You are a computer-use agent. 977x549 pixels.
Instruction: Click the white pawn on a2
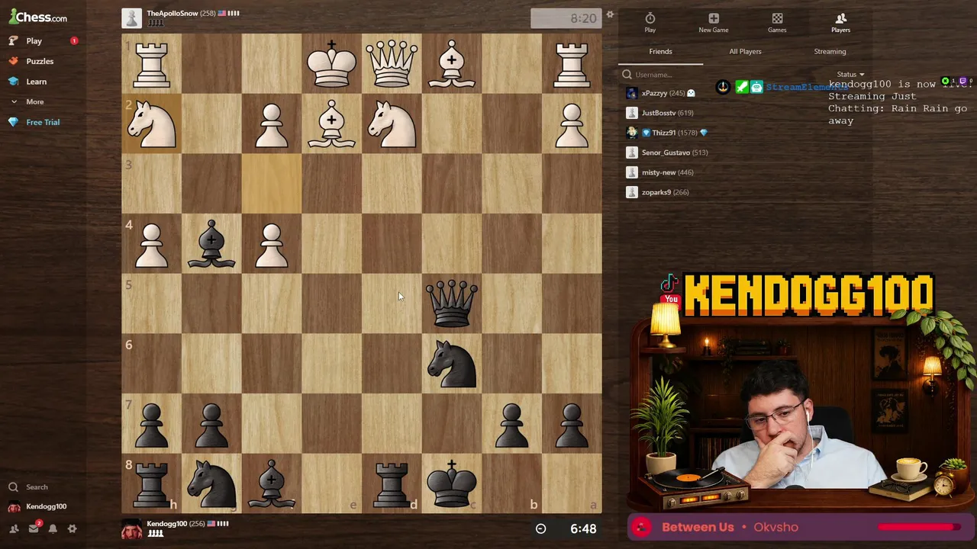572,124
